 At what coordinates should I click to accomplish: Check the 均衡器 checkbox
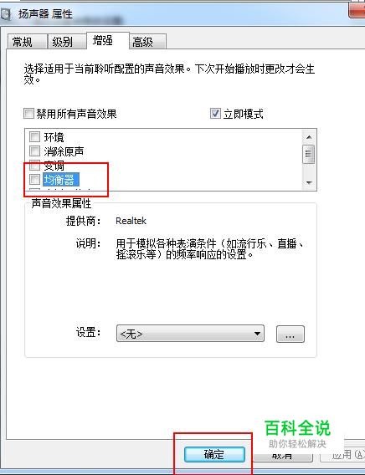click(34, 179)
